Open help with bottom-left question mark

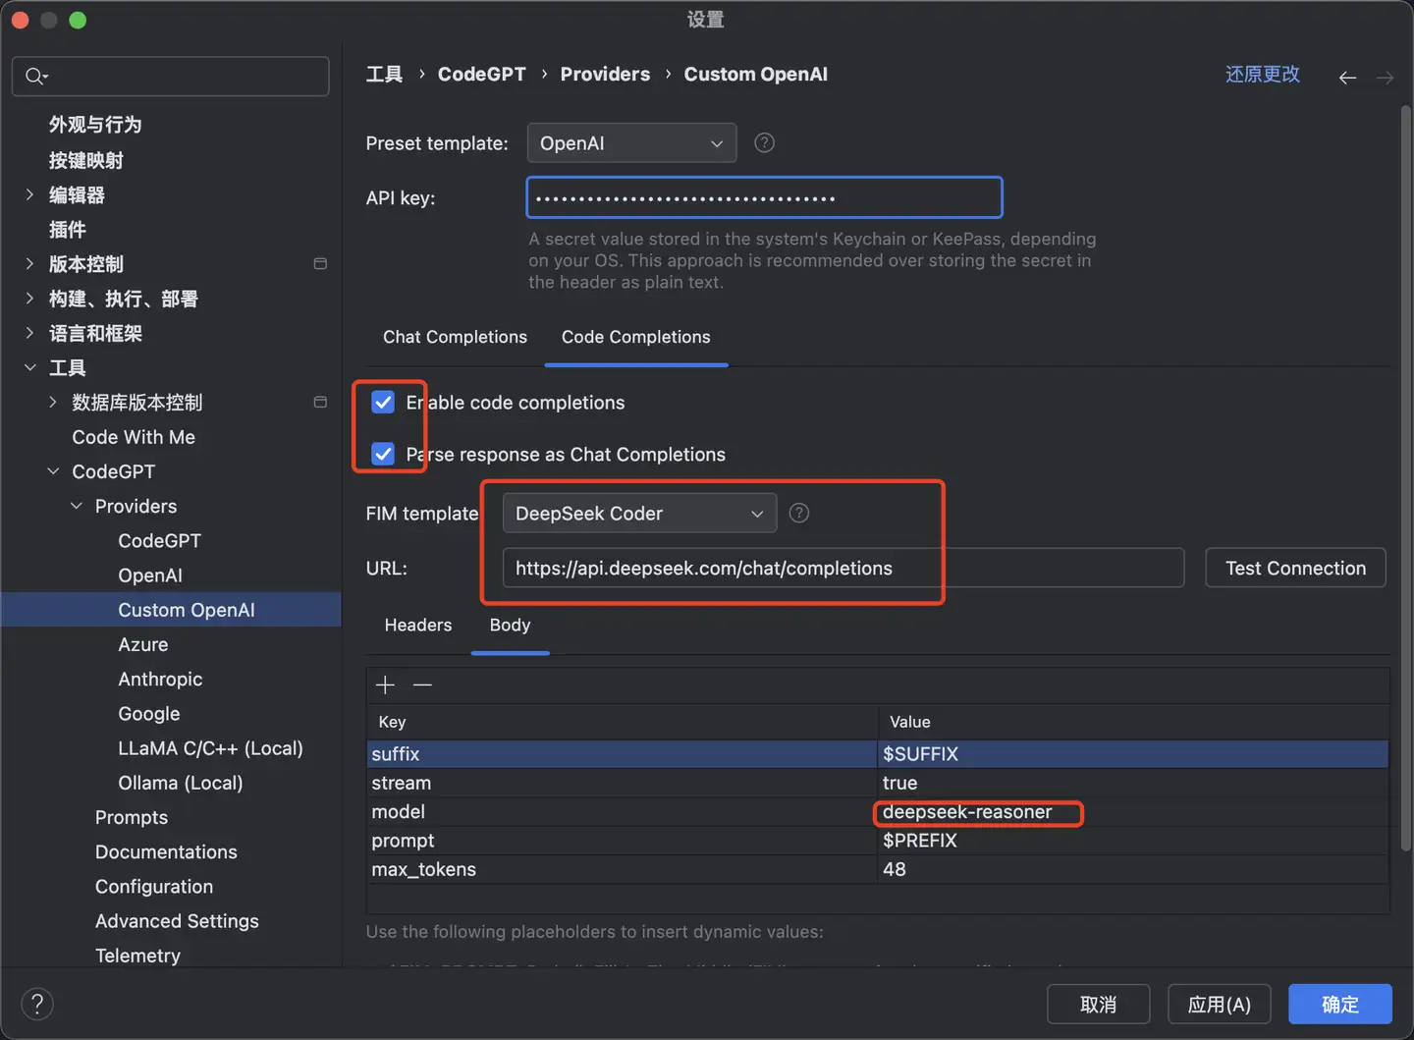point(37,1004)
